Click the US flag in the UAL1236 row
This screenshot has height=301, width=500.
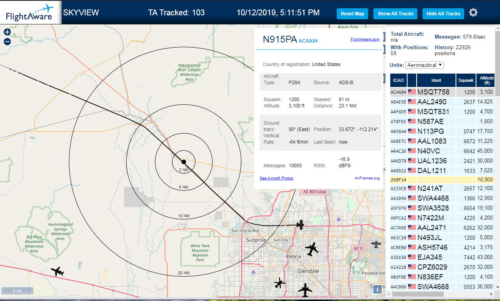pyautogui.click(x=412, y=161)
